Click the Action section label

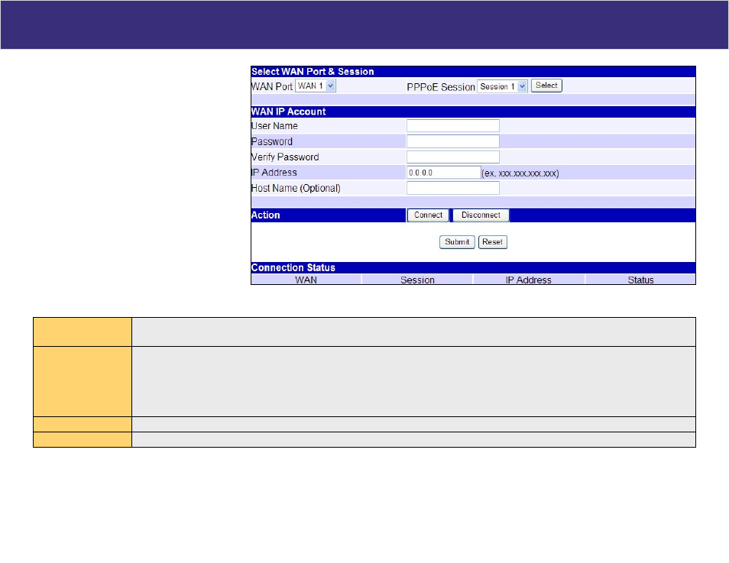pos(265,215)
